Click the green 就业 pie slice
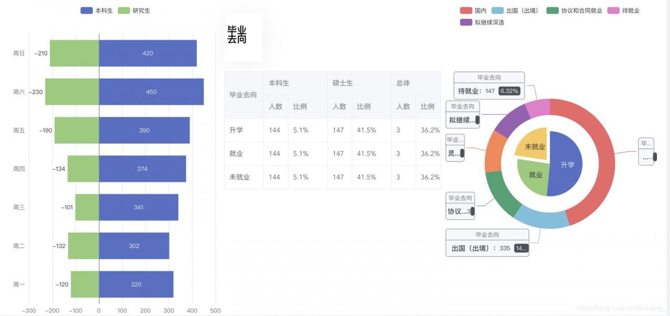 [535, 175]
